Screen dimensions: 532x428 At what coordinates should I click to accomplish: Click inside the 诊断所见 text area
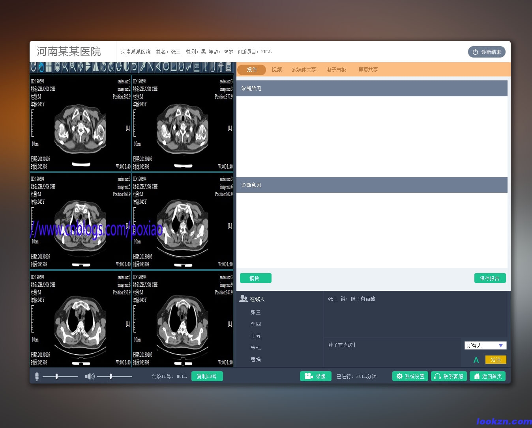coord(371,136)
